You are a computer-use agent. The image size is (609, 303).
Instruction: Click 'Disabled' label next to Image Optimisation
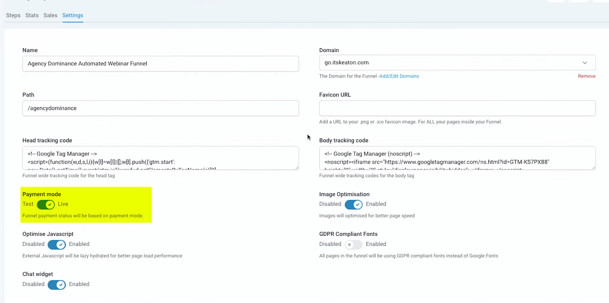(x=330, y=204)
